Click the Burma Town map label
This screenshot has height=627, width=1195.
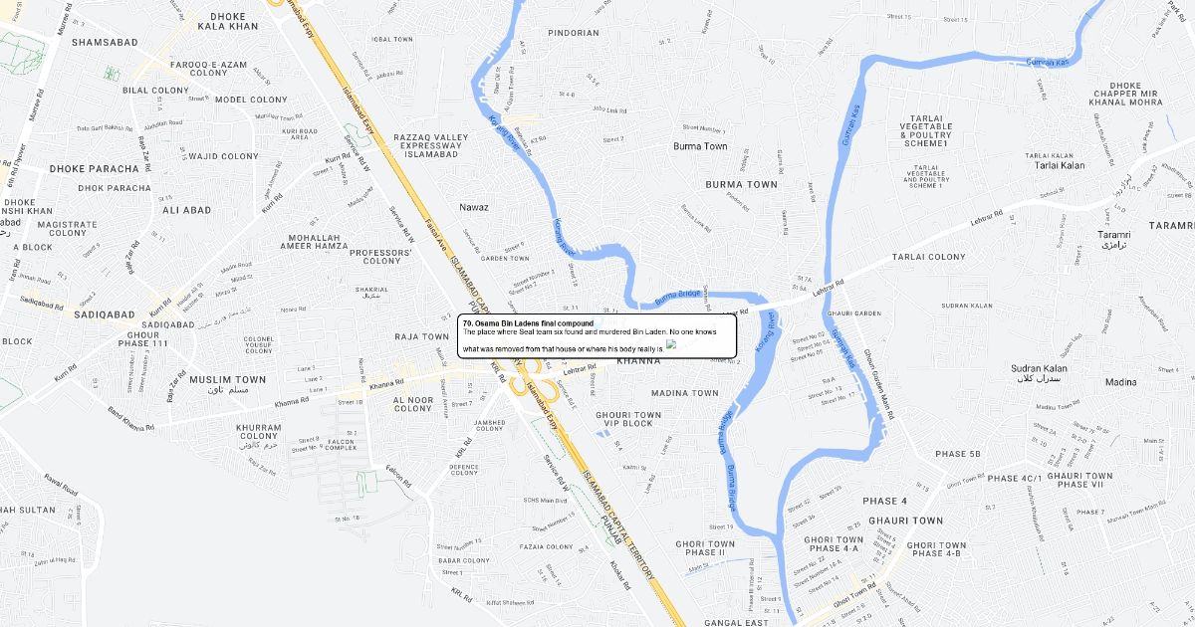pyautogui.click(x=700, y=146)
